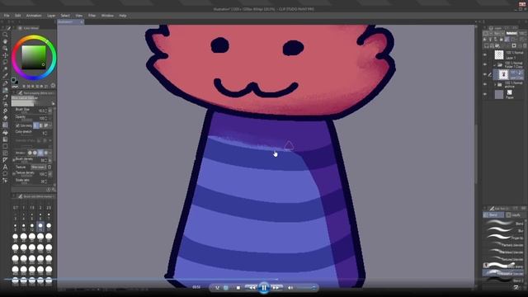Rewind the video

[252, 288]
